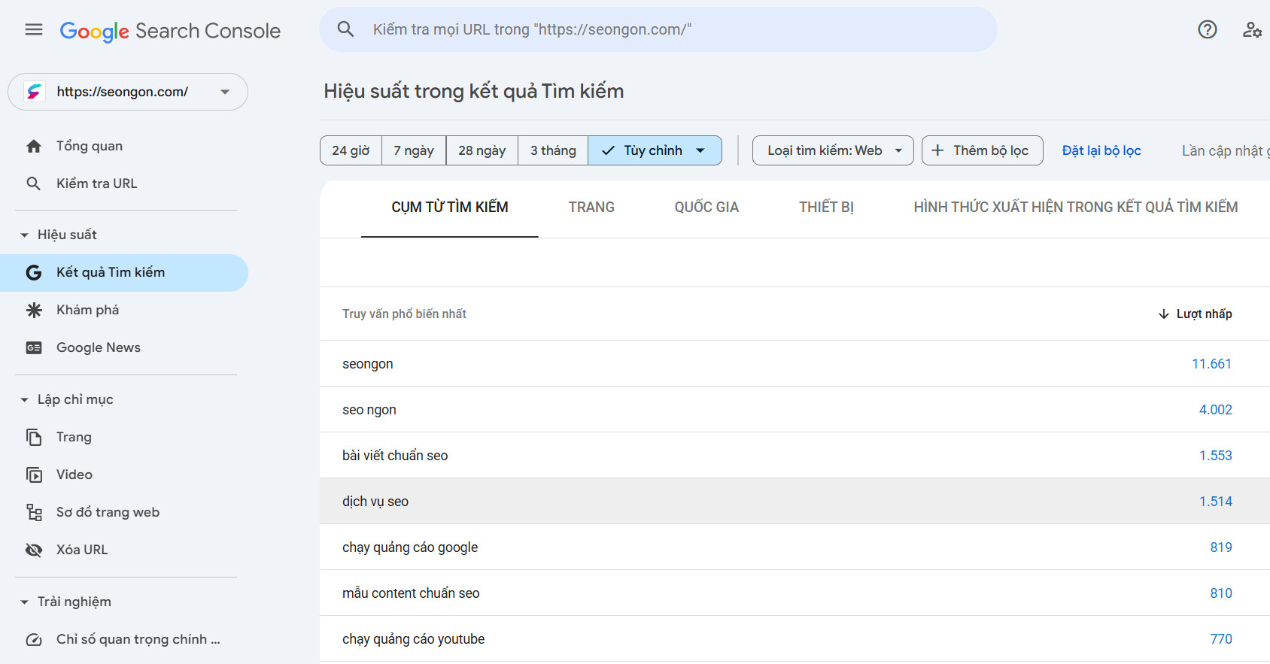Open user and permissions settings icon

1252,29
